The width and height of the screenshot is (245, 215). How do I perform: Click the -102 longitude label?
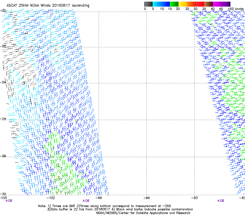(x=51, y=198)
